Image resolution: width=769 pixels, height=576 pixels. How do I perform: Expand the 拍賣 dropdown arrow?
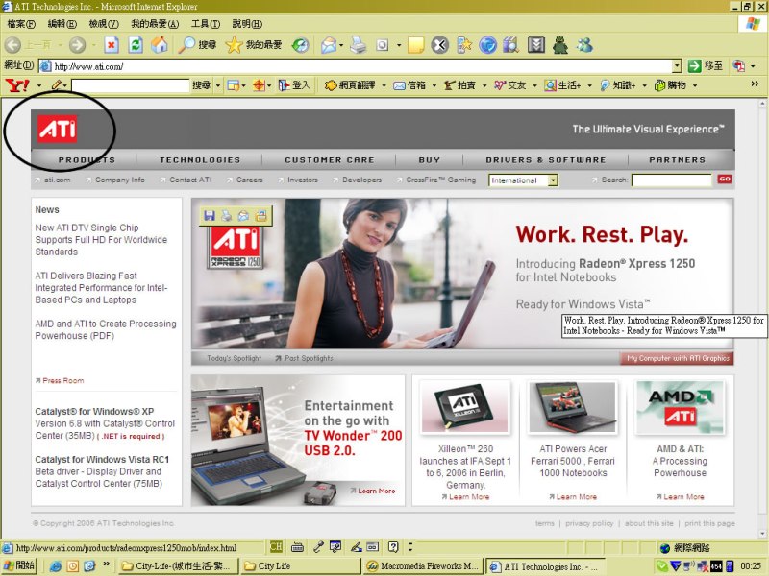pyautogui.click(x=484, y=85)
